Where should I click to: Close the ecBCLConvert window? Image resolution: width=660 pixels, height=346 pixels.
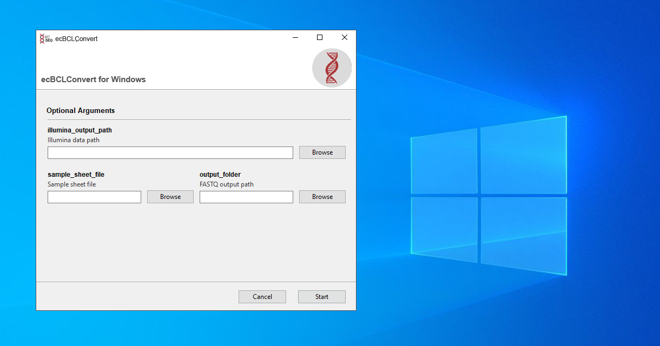pos(344,38)
